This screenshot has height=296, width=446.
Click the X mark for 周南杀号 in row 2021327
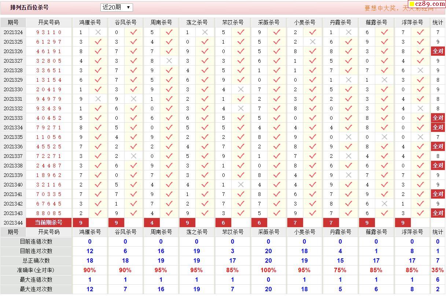(x=169, y=61)
